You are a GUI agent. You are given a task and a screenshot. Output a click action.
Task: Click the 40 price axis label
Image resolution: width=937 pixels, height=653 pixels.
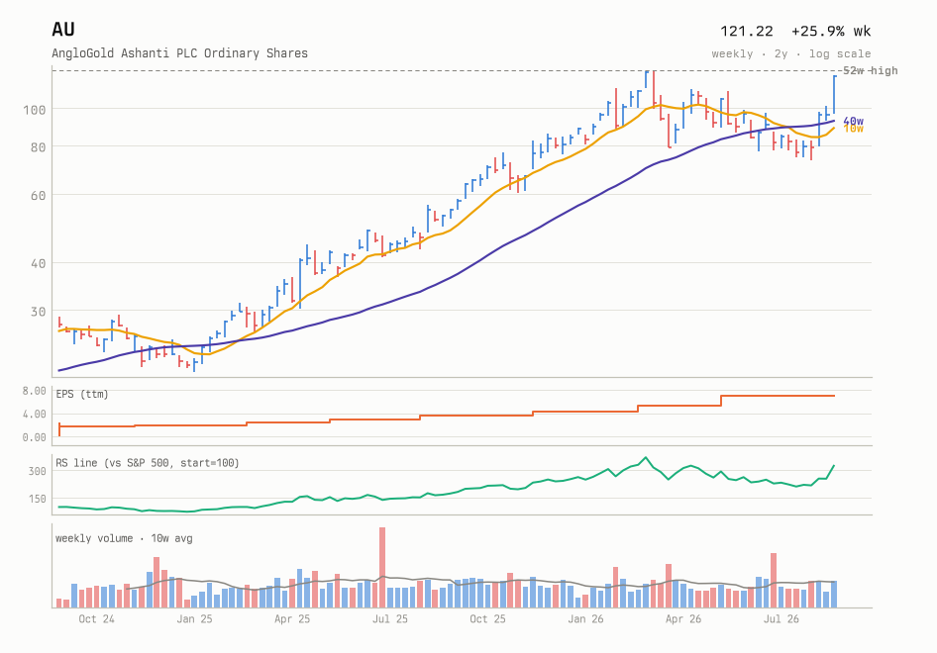39,264
